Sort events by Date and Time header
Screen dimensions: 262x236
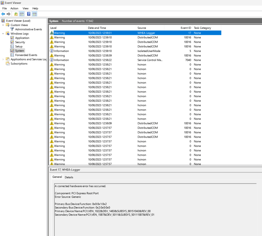pos(111,28)
